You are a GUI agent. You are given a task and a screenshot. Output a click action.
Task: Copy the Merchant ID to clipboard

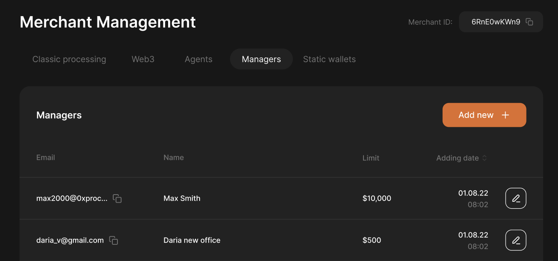coord(529,22)
